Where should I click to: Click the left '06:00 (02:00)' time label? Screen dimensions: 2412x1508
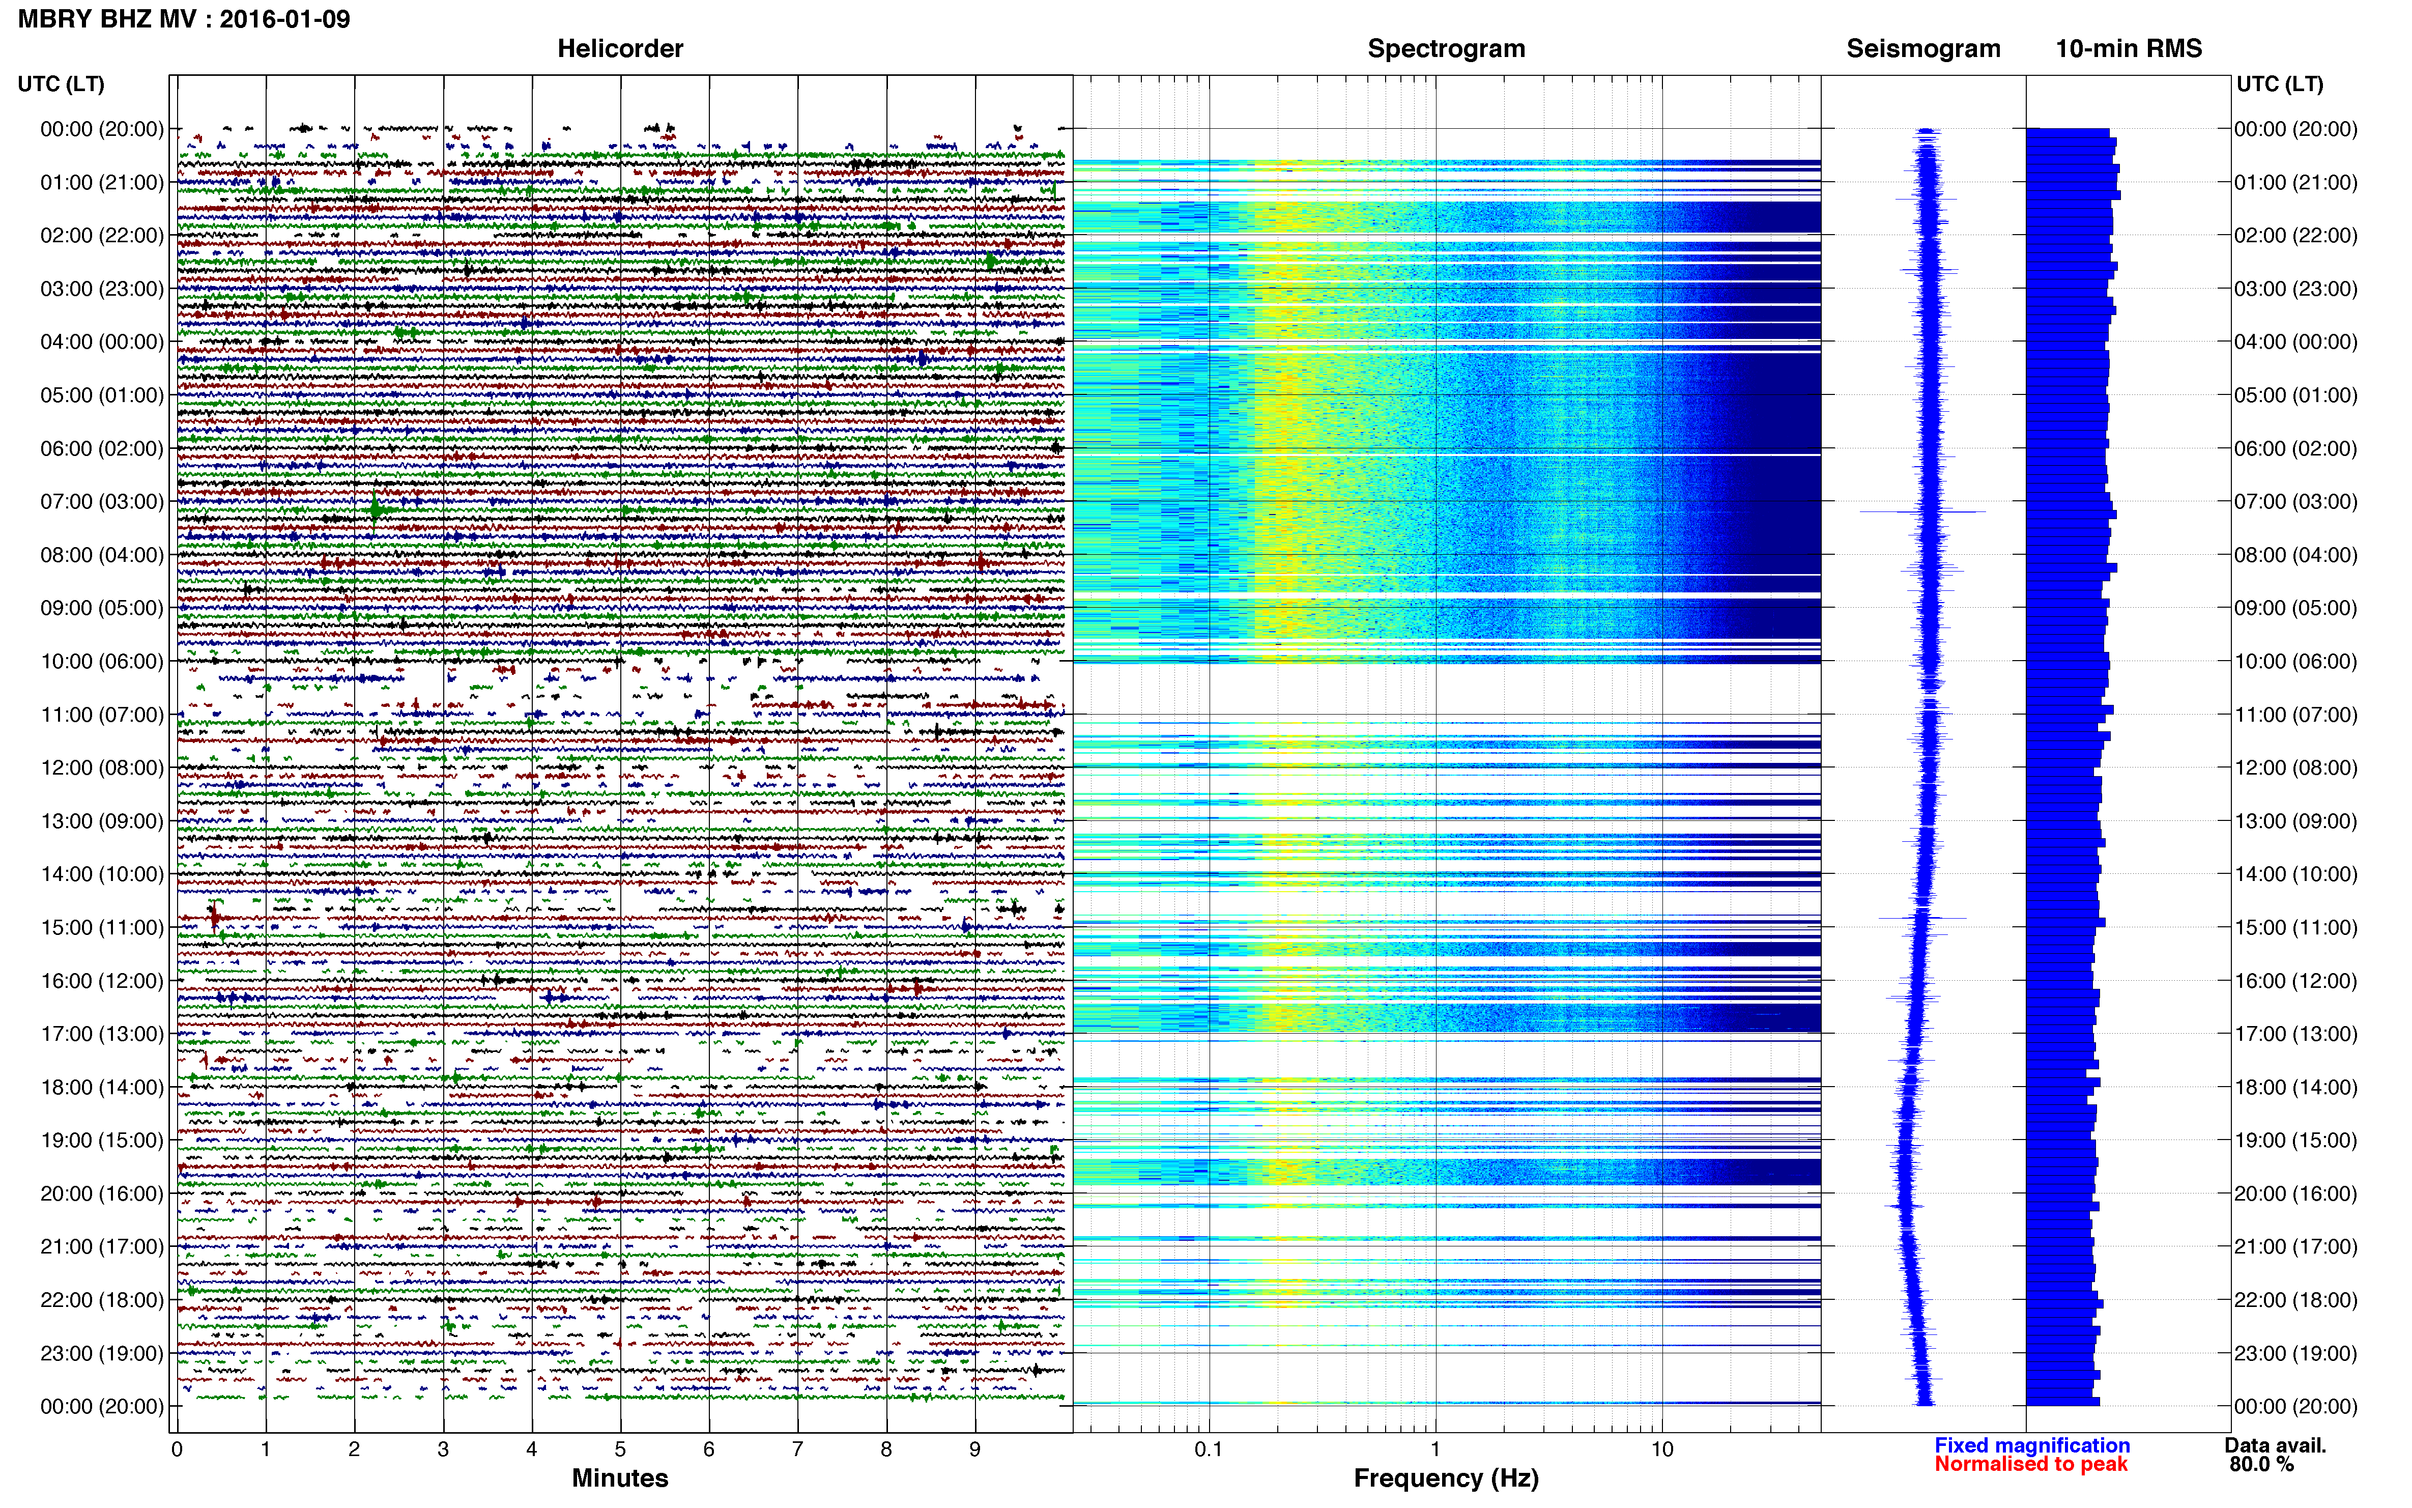pos(102,449)
